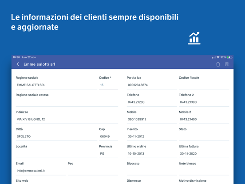245x184 pixels.
Task: Save the customer with the floppy disk icon
Action: click(x=227, y=64)
